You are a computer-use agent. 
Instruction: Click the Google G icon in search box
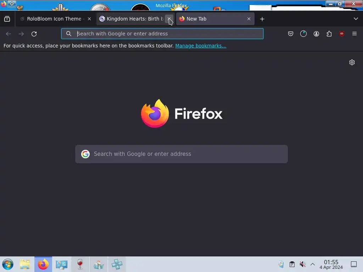(85, 154)
